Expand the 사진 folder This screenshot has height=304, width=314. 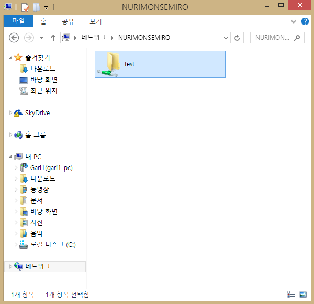(16, 222)
